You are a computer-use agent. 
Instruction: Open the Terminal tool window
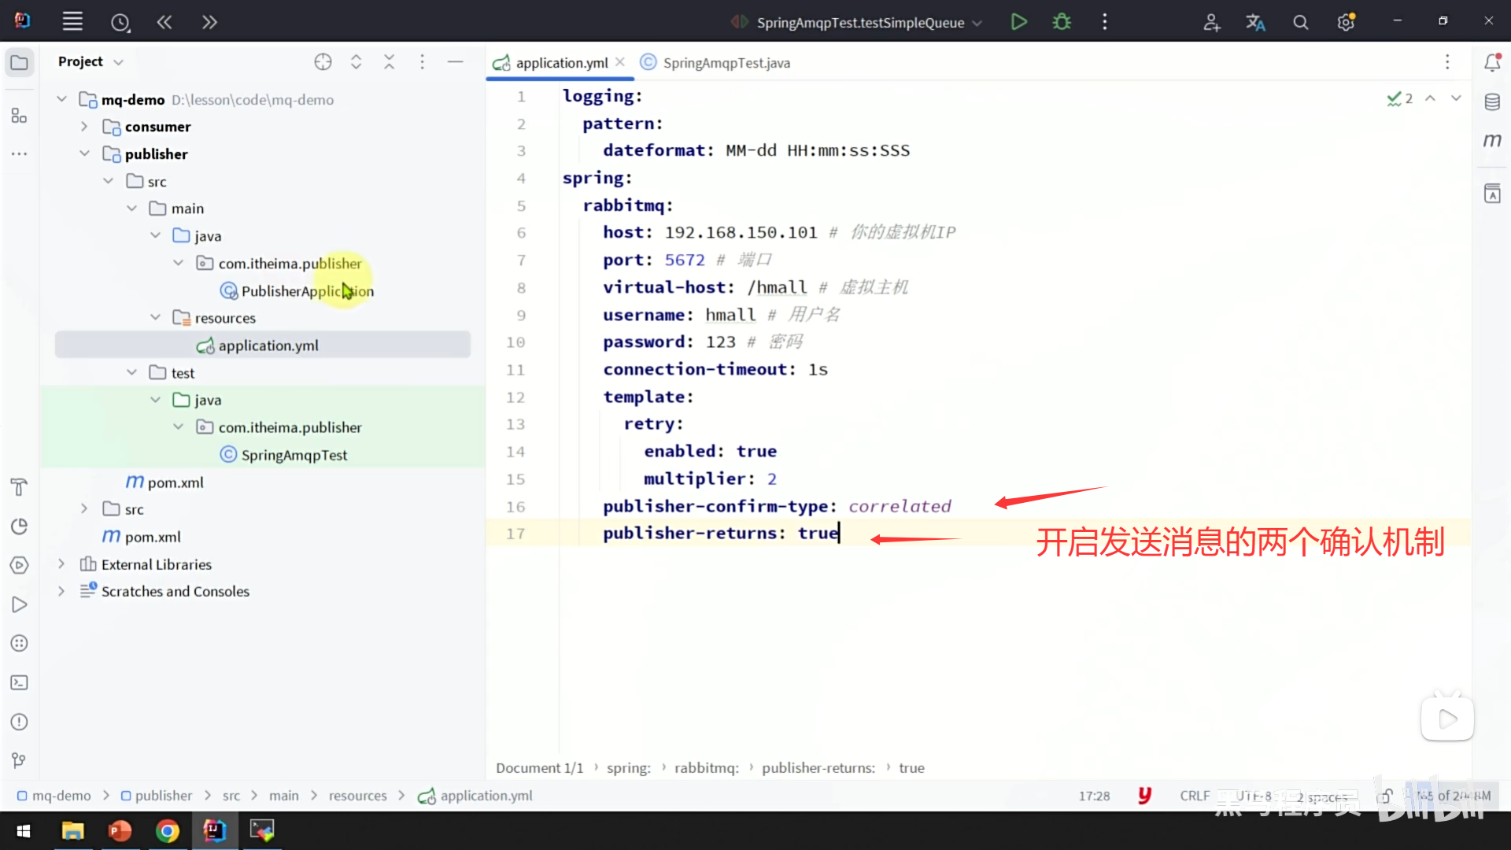tap(20, 683)
